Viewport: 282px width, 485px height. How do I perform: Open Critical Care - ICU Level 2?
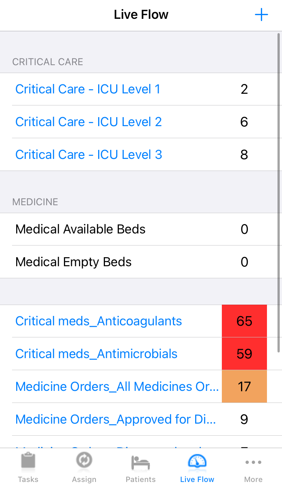88,122
